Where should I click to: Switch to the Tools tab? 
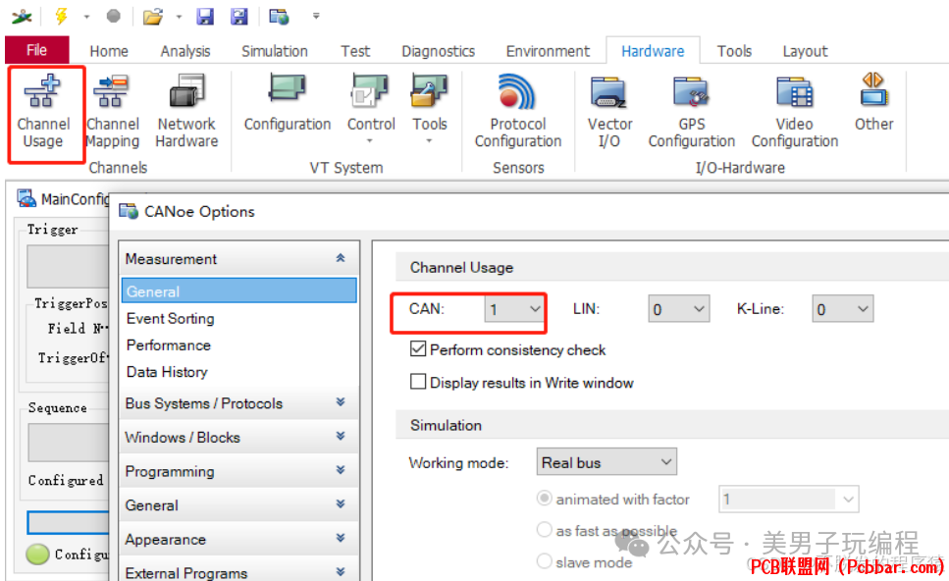tap(734, 51)
